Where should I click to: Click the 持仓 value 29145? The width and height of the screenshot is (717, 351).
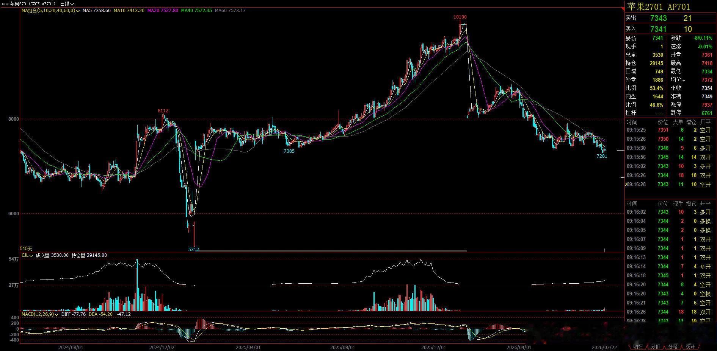pos(656,63)
